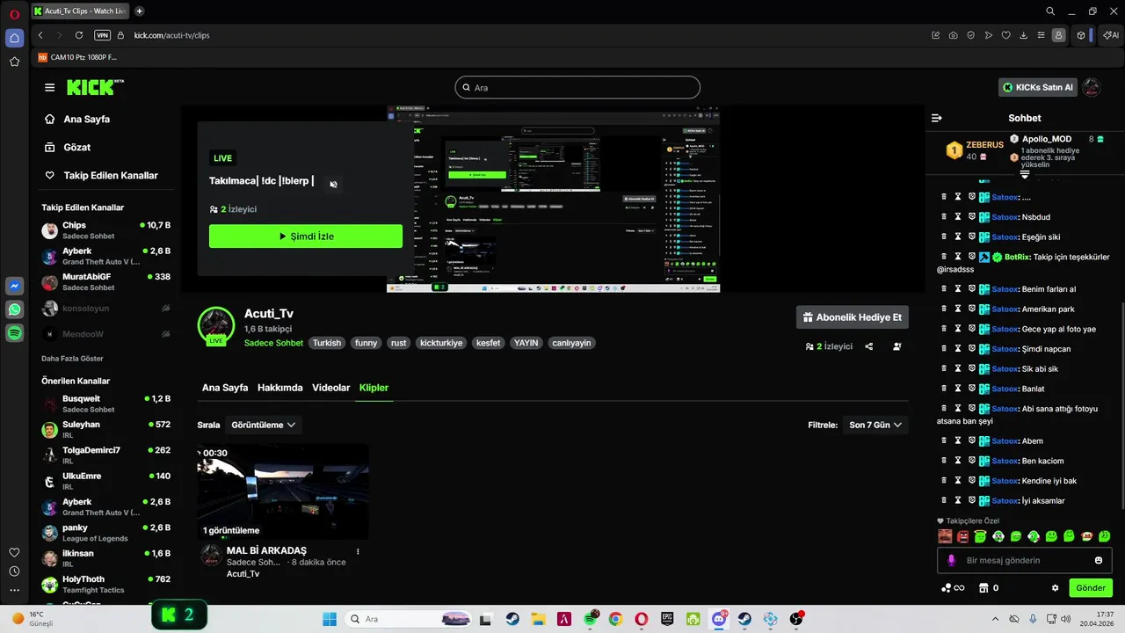Open chat settings gear

[1056, 588]
